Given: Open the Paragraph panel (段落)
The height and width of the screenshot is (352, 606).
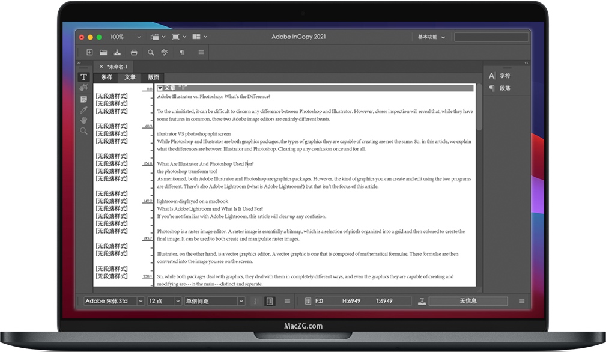Looking at the screenshot, I should coord(500,88).
